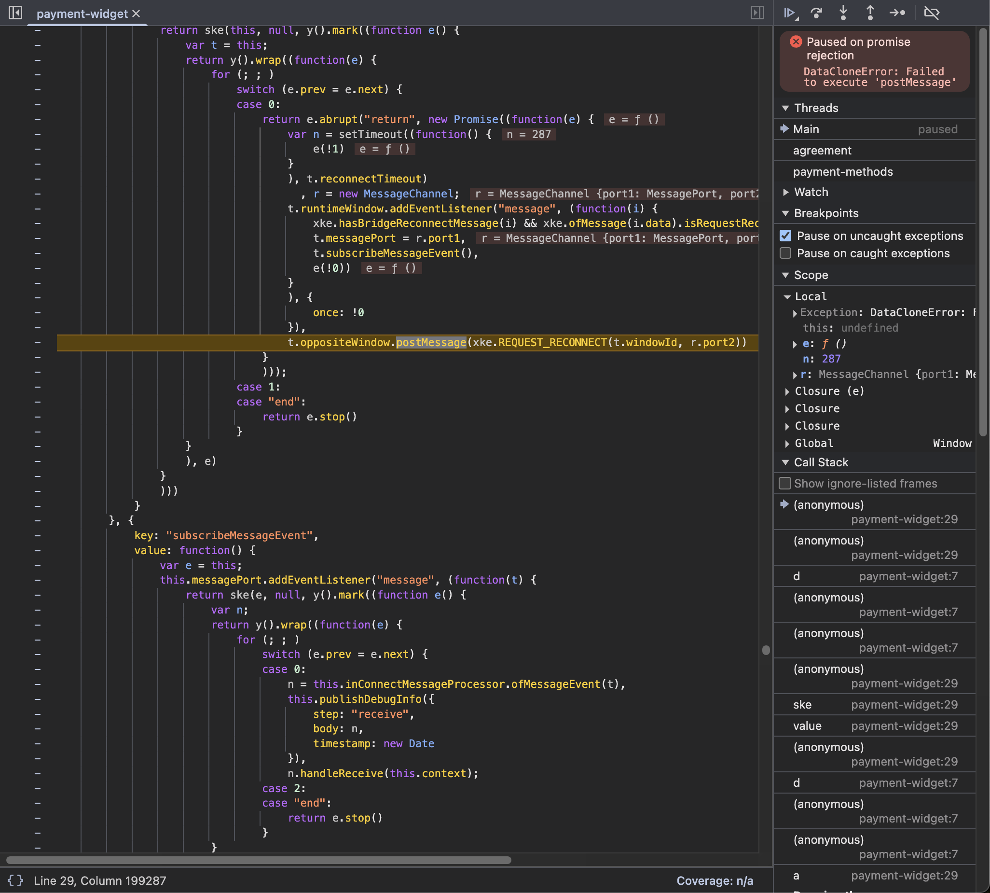The height and width of the screenshot is (893, 990).
Task: Expand the r: MessageChannel variable
Action: (x=795, y=375)
